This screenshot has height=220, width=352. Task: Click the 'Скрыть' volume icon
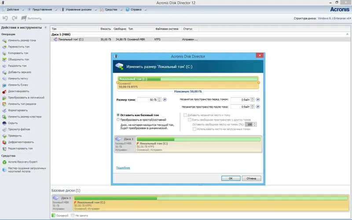point(4,123)
